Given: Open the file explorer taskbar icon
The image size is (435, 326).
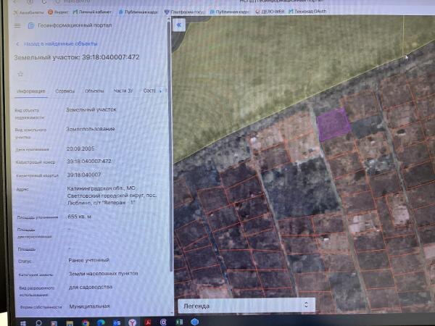Looking at the screenshot, I should [70, 323].
